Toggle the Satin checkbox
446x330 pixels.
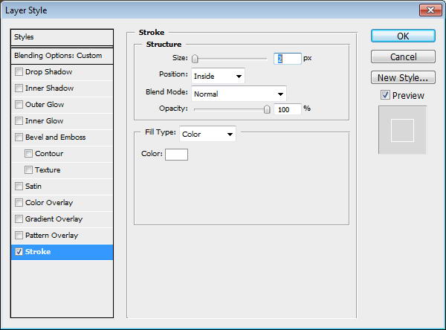click(19, 187)
